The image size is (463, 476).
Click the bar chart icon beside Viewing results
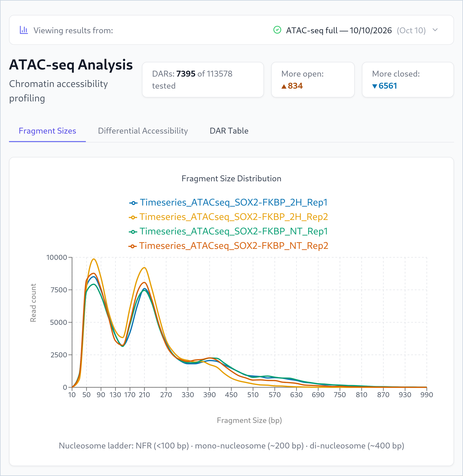[24, 30]
